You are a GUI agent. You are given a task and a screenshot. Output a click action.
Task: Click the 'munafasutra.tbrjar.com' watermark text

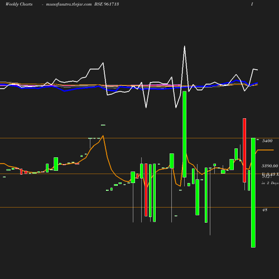point(69,4)
